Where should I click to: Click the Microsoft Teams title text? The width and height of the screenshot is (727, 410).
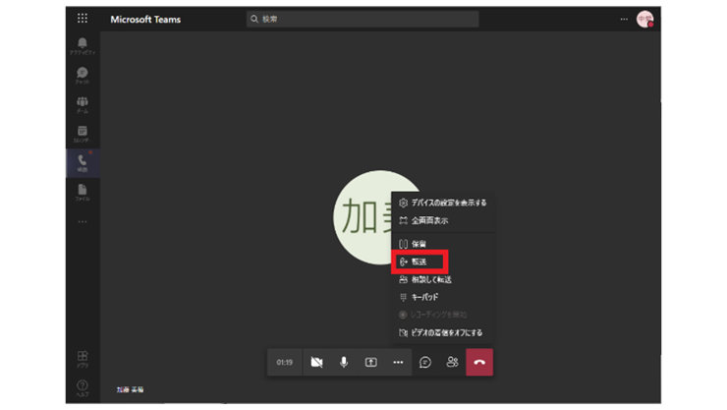[x=145, y=20]
